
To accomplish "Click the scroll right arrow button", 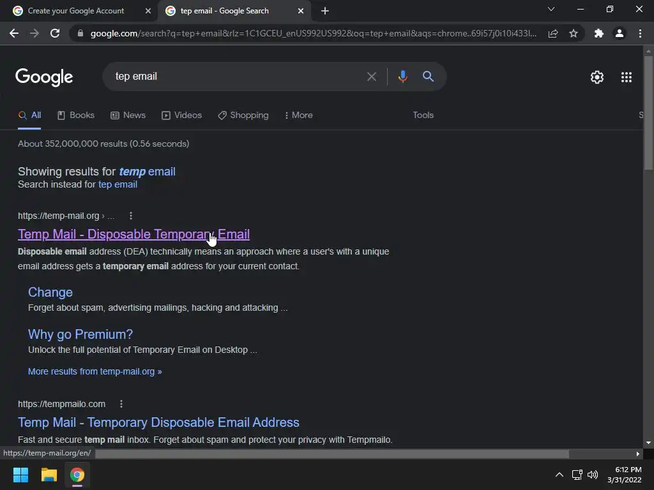I will (638, 454).
